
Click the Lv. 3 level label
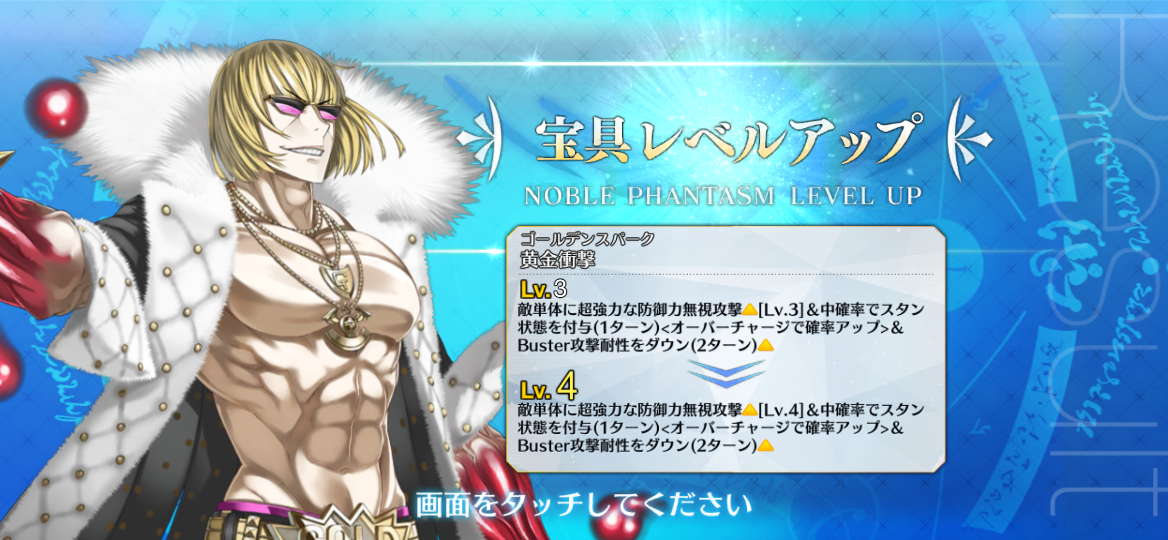click(x=543, y=289)
